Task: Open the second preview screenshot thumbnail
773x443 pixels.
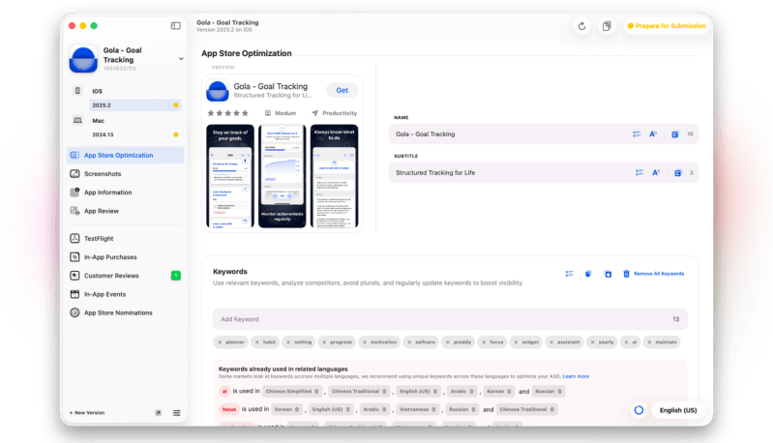Action: coord(282,176)
